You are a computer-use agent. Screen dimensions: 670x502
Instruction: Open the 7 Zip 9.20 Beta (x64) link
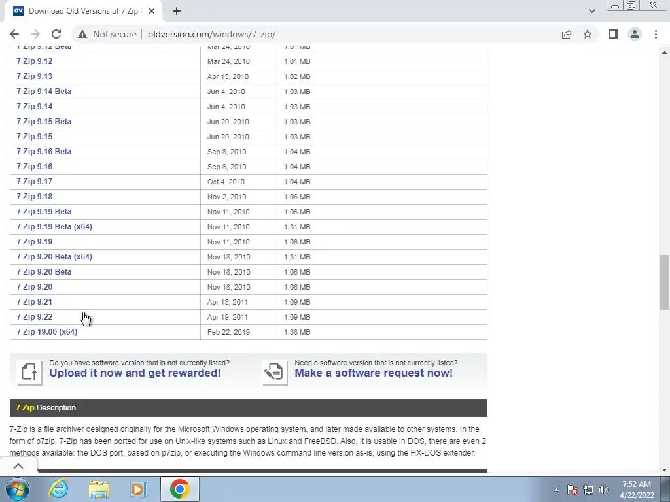54,256
